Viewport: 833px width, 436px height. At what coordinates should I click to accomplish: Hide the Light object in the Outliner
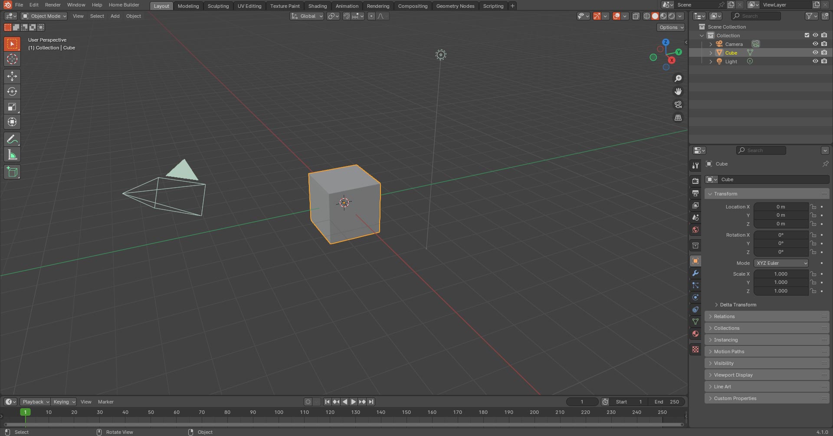coord(815,61)
